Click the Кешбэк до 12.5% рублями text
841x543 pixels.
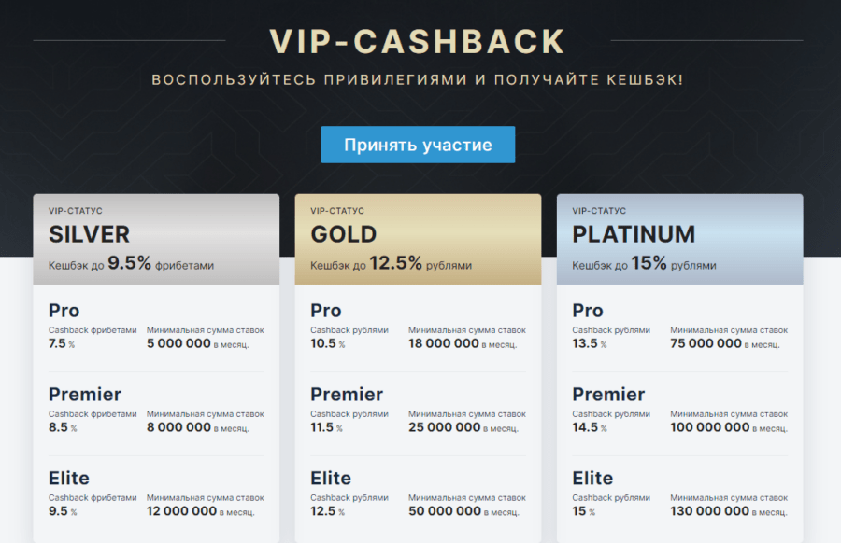[x=391, y=264]
